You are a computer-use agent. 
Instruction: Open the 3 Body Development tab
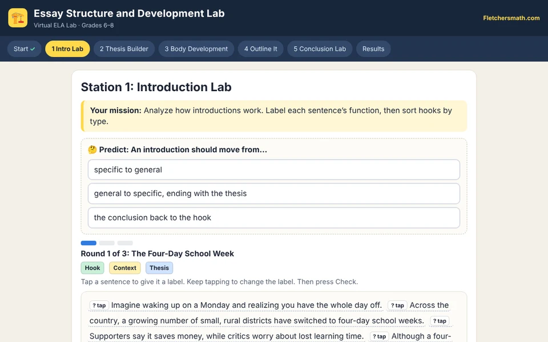point(196,49)
